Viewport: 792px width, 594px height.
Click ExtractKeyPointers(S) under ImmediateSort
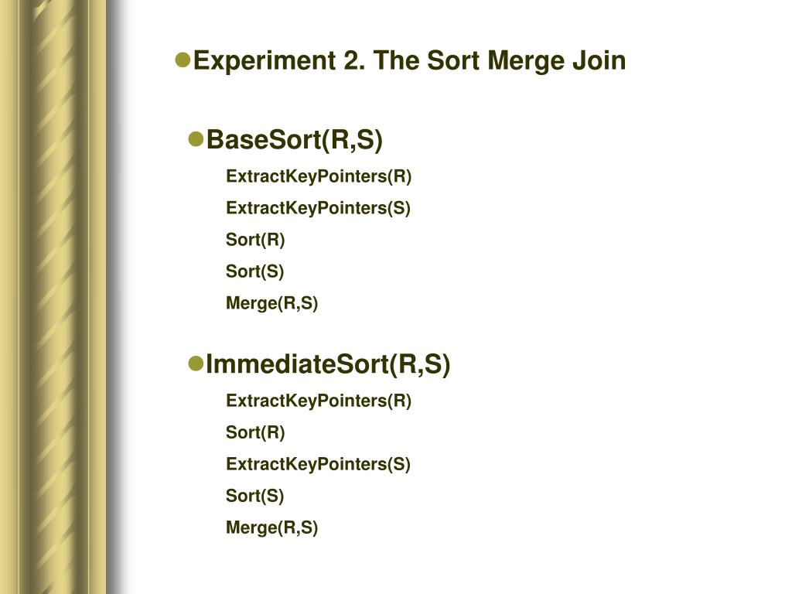[x=318, y=464]
